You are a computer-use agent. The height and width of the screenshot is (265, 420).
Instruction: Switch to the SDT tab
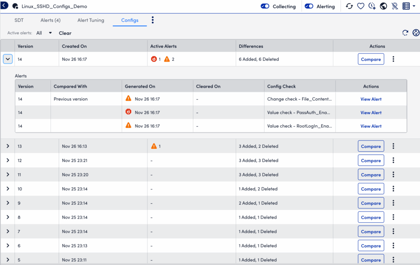[19, 20]
